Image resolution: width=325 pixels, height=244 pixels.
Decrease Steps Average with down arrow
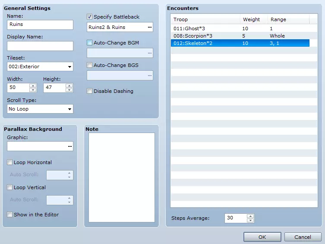tap(250, 220)
